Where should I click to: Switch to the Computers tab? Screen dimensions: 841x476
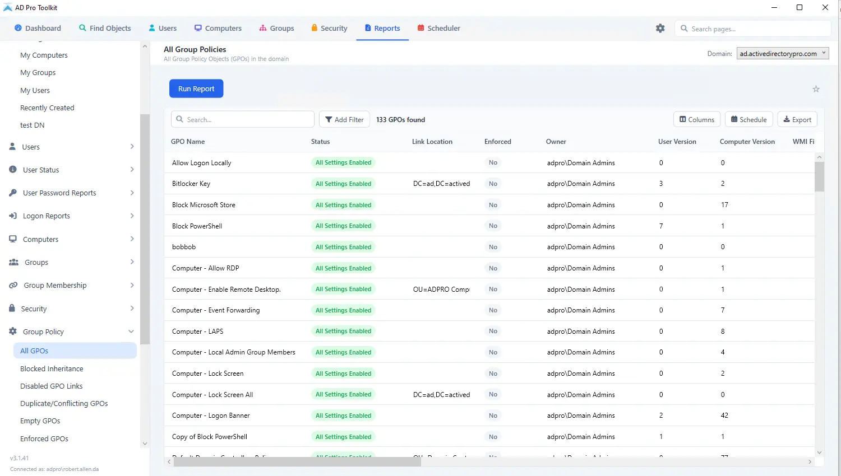[218, 28]
